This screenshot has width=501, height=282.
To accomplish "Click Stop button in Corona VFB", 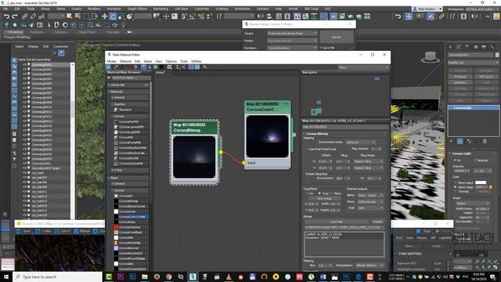I will [x=427, y=231].
